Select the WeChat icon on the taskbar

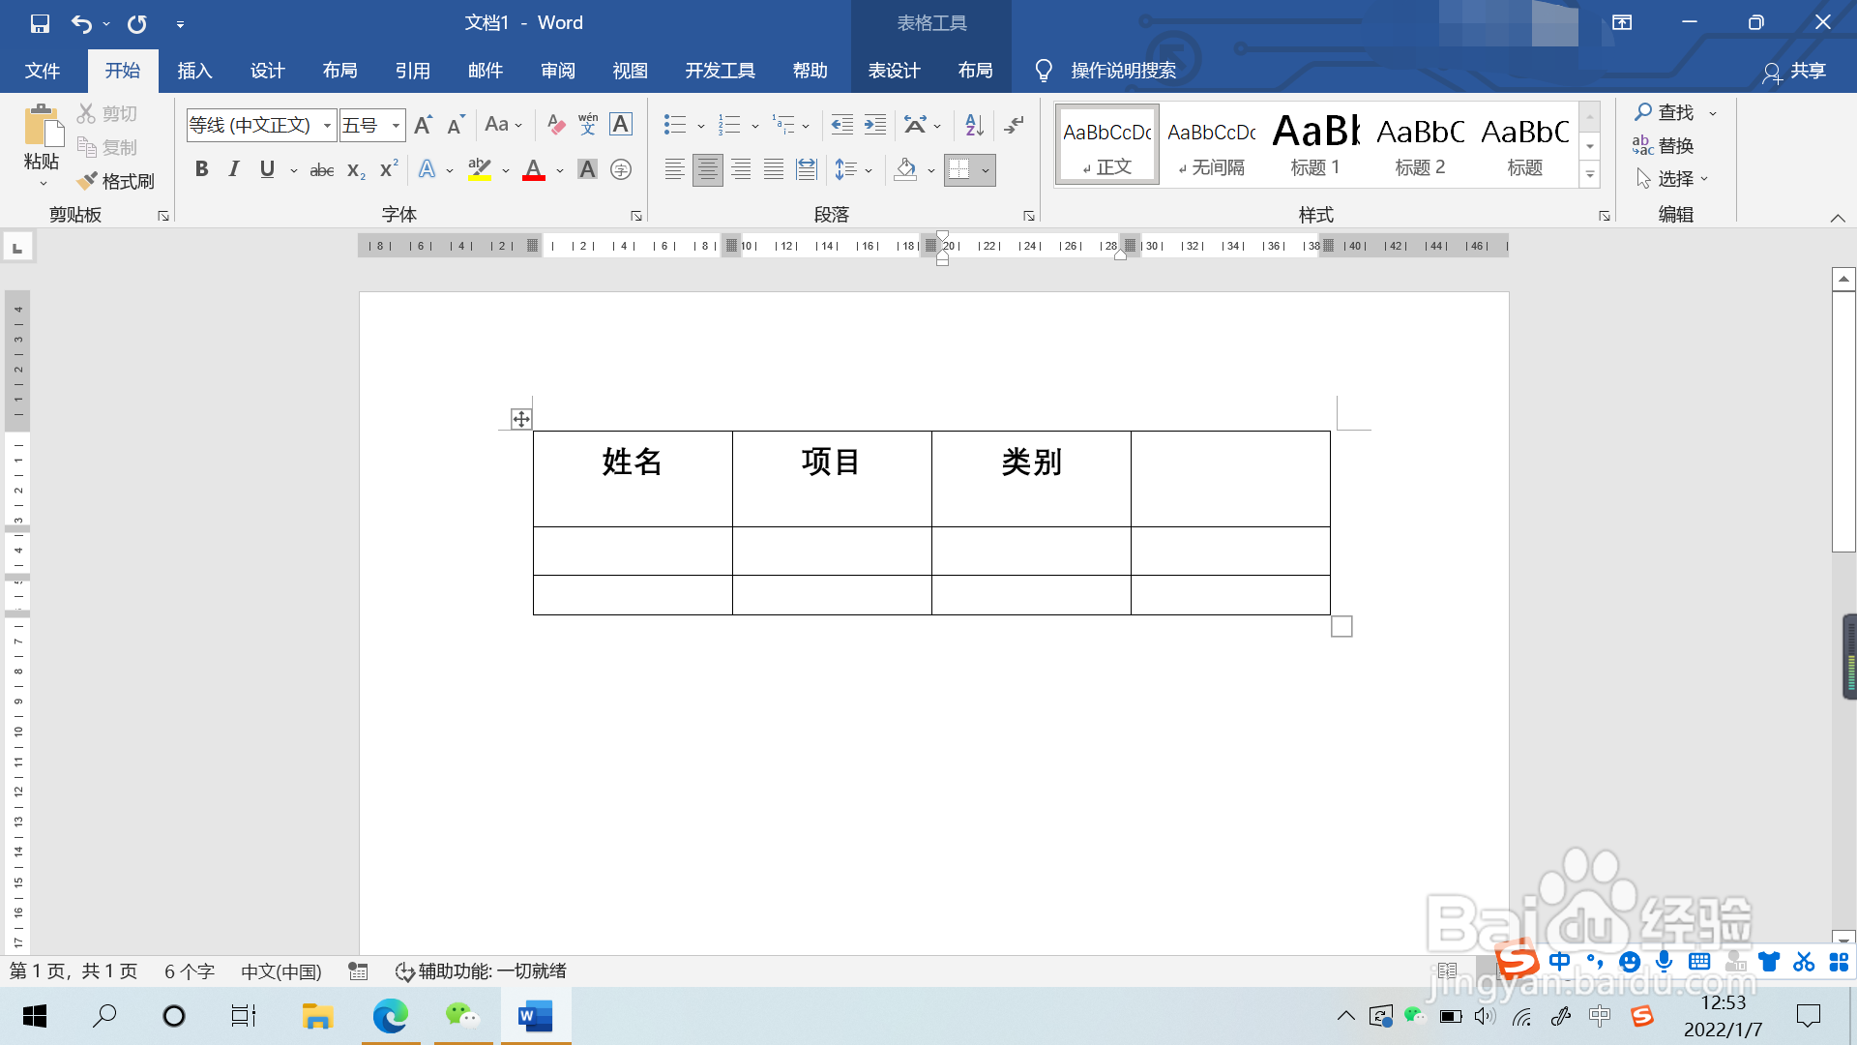point(461,1016)
